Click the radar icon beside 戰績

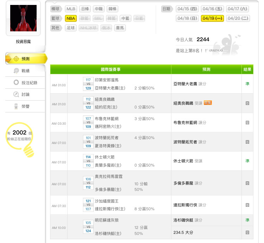coord(16,71)
